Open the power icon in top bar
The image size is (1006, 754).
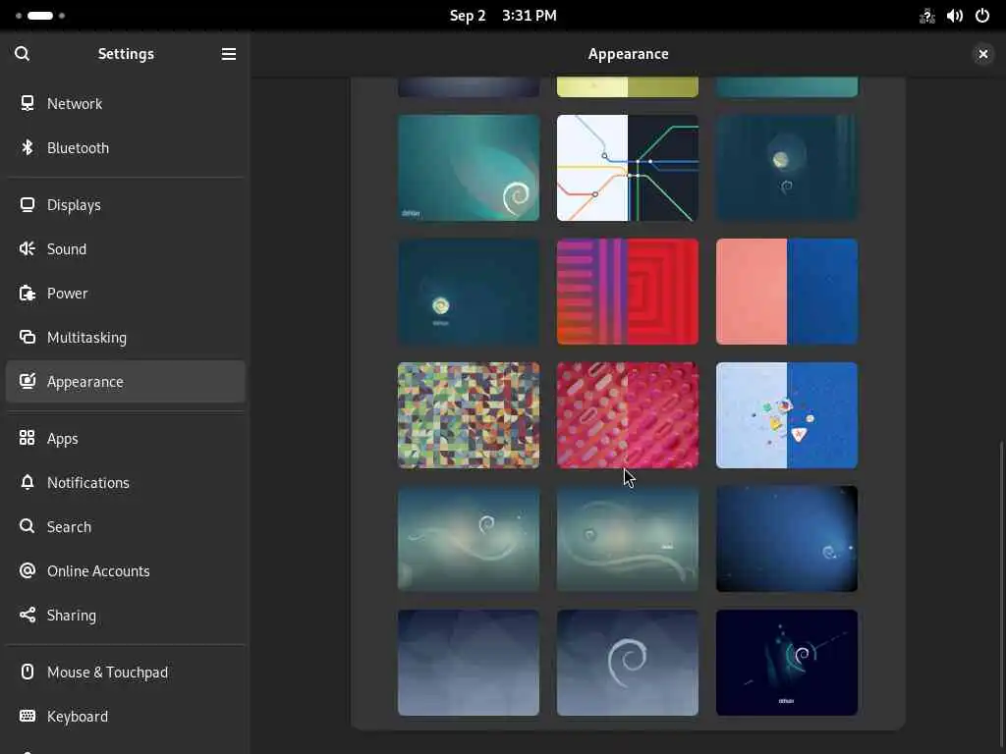982,16
